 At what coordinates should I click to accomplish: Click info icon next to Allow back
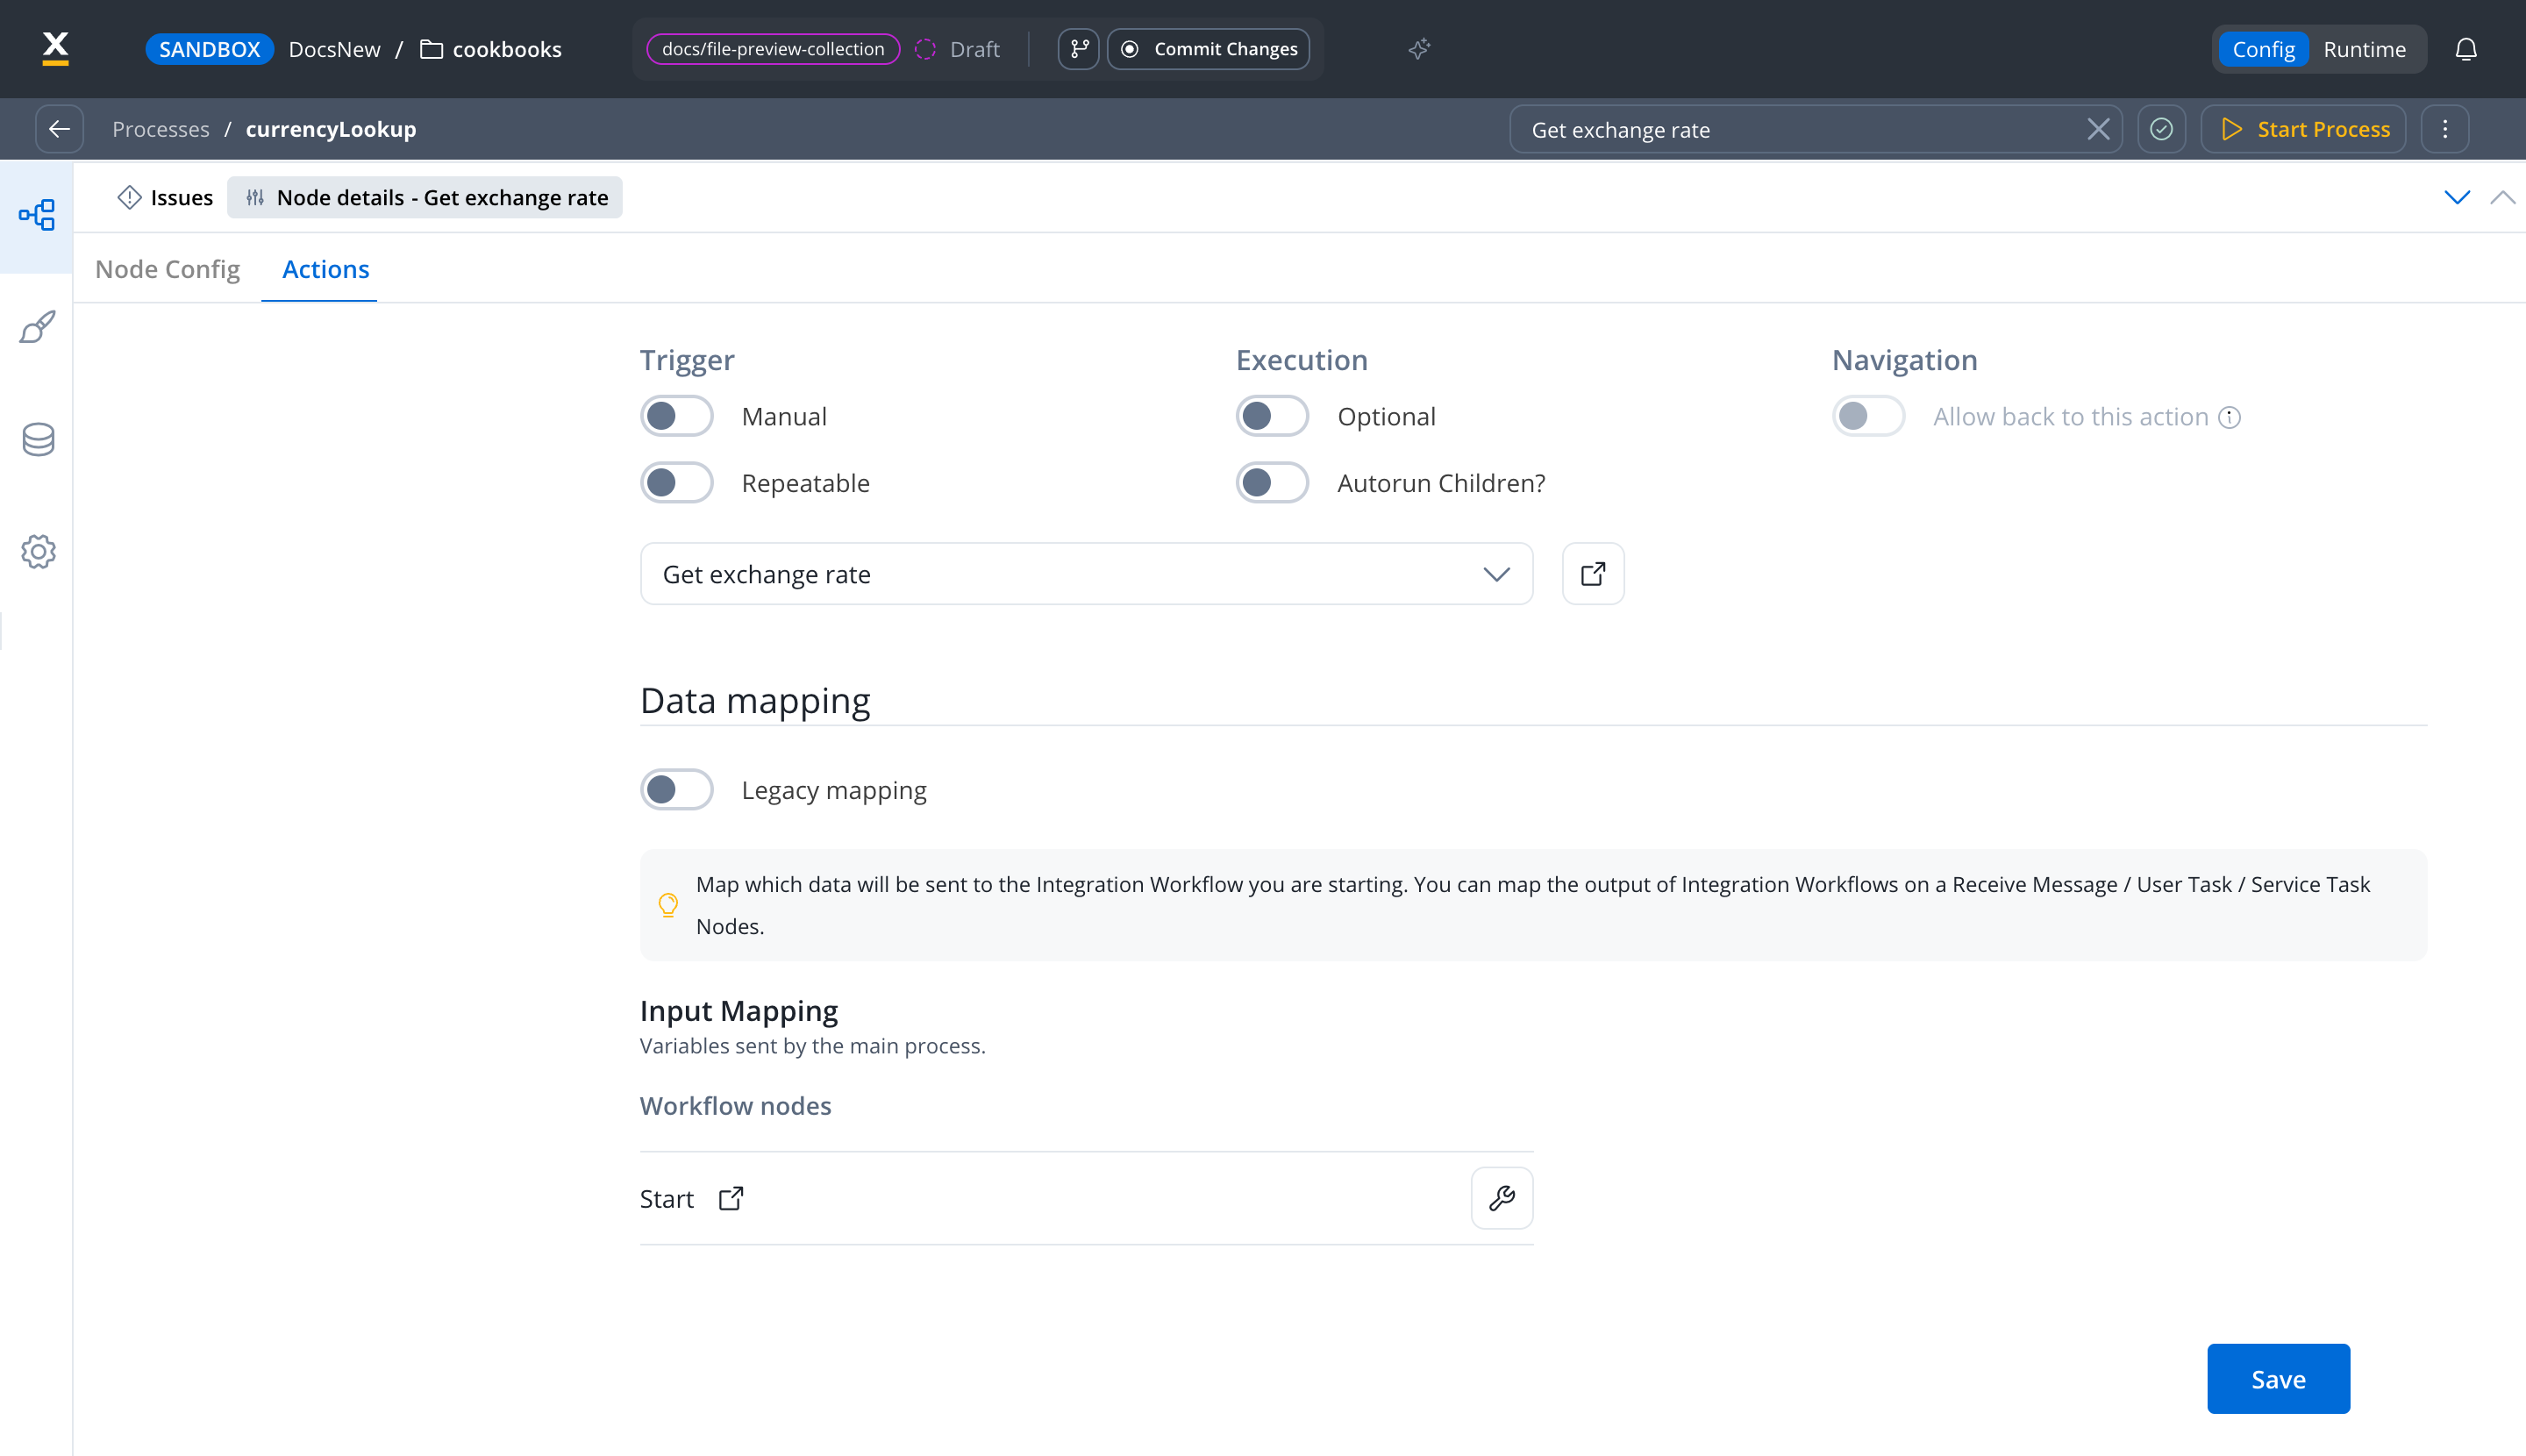[2229, 417]
